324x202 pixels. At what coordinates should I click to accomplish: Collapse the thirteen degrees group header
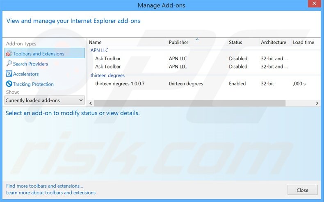point(107,75)
